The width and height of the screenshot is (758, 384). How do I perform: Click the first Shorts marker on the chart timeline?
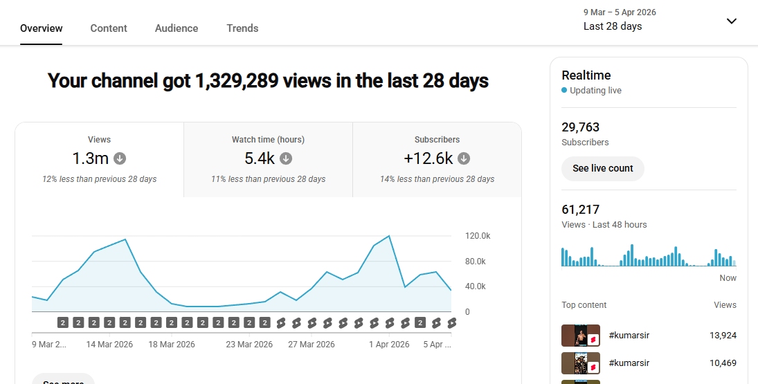point(280,322)
